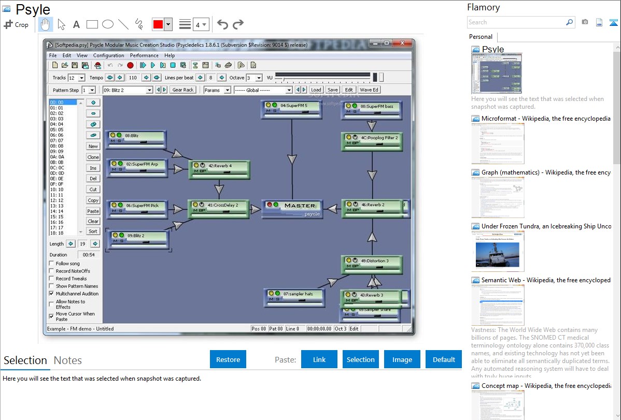
Task: Paste as Link button
Action: pyautogui.click(x=319, y=359)
